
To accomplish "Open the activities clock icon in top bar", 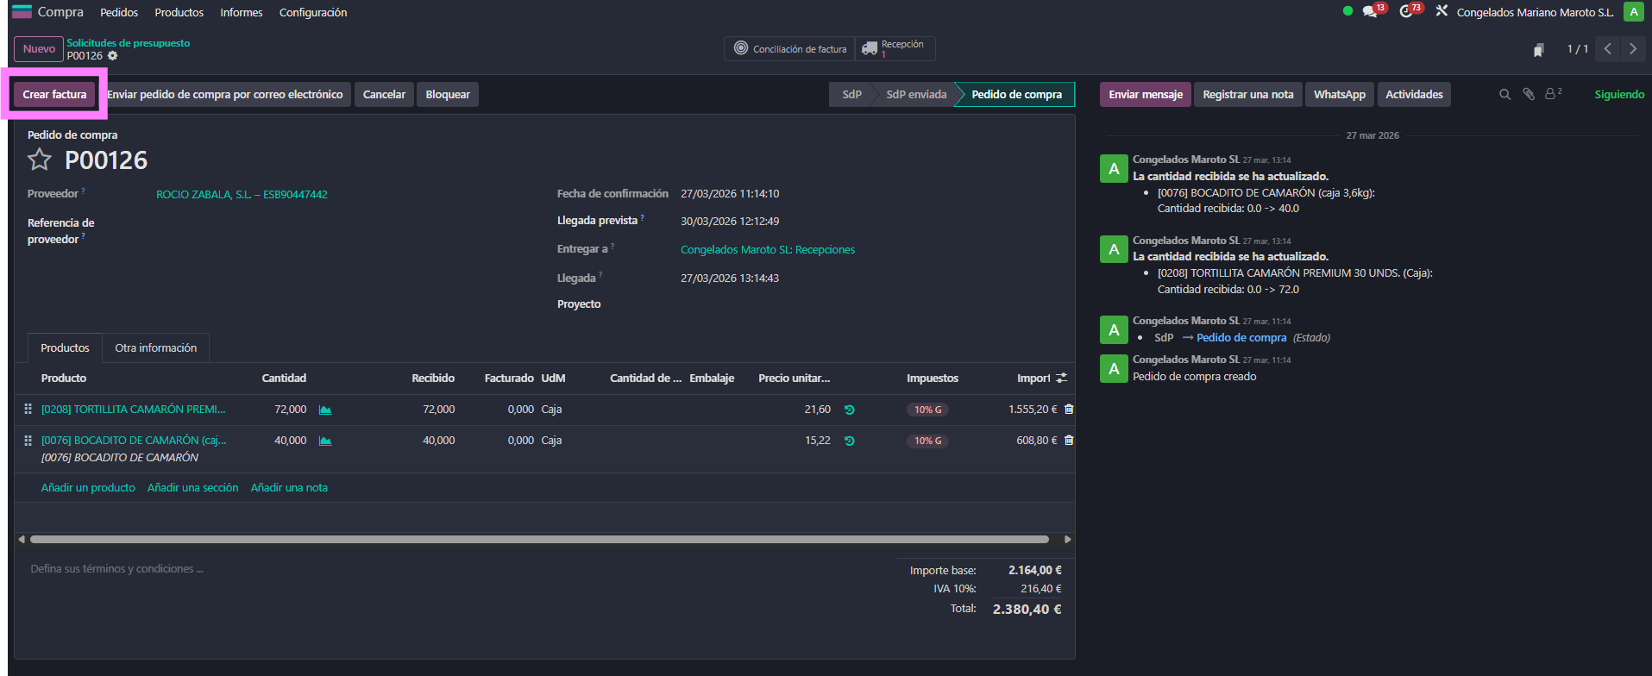I will point(1406,12).
